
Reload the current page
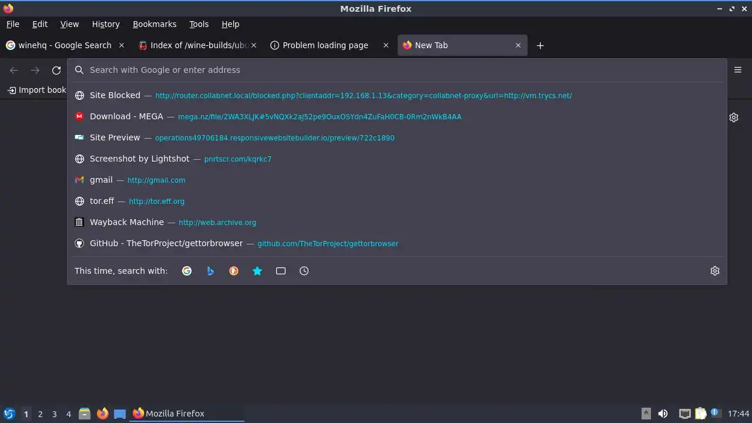pyautogui.click(x=56, y=70)
